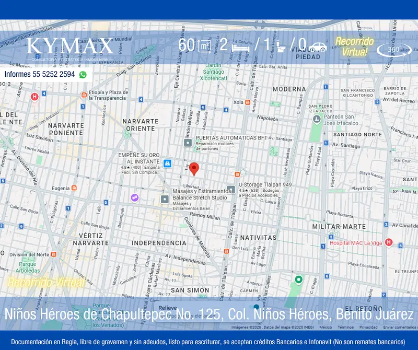The width and height of the screenshot is (418, 350).
Task: Click the MODERNA neighborhood label
Action: point(289,89)
